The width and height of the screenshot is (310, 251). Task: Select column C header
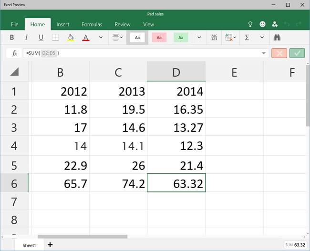click(118, 71)
